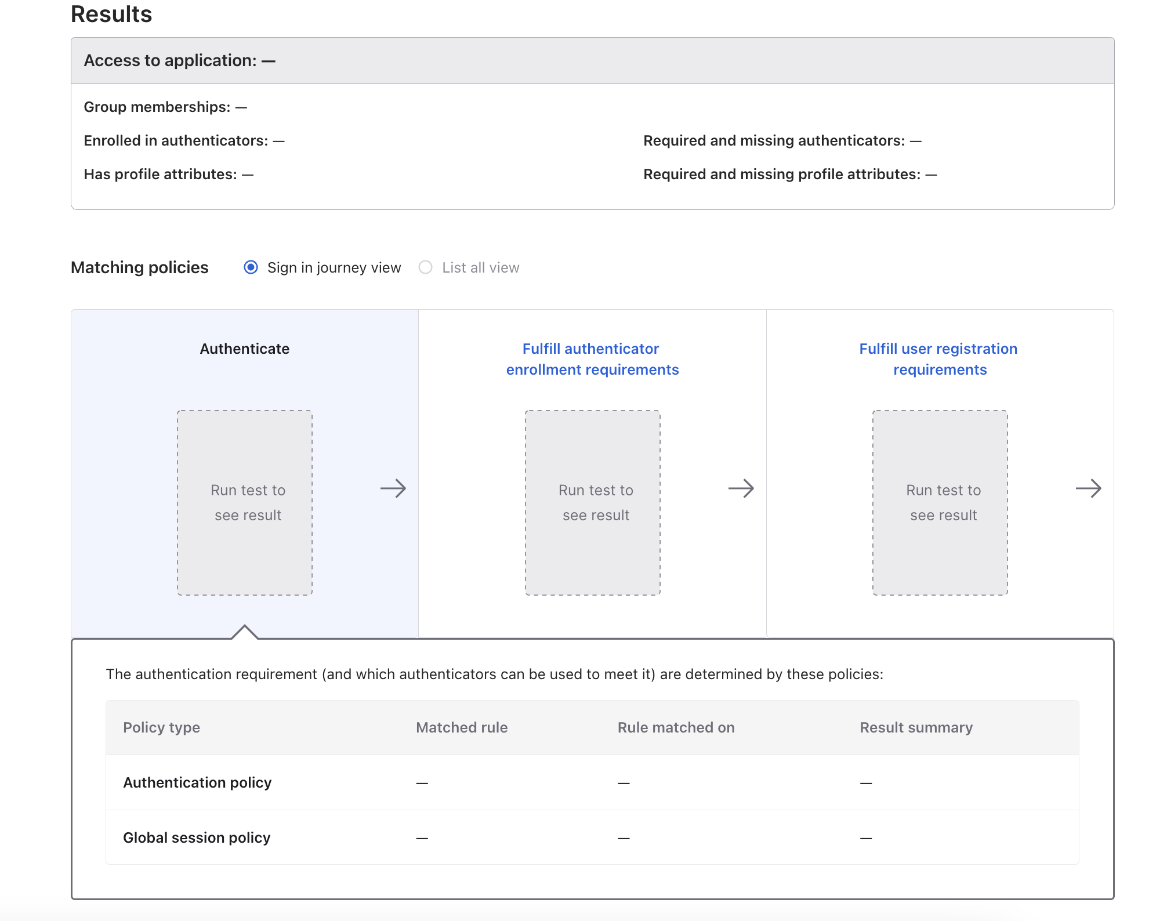This screenshot has height=921, width=1167.
Task: Click enrollment requirements placeholder result box
Action: (592, 502)
